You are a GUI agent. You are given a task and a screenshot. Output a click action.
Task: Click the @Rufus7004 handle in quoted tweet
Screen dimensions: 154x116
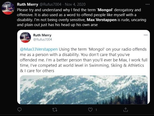[43, 39]
